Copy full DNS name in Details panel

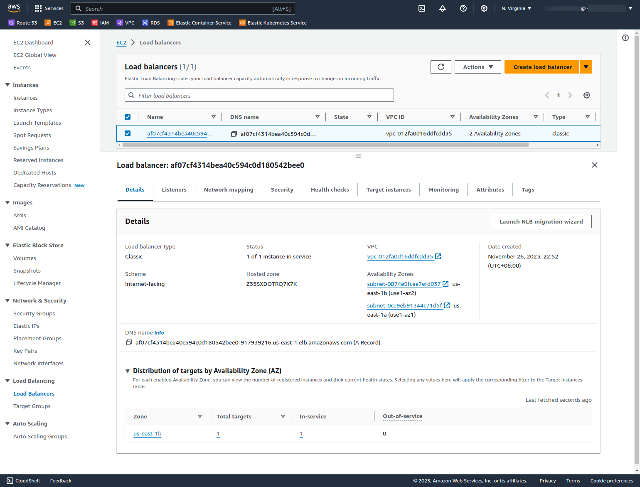click(x=129, y=343)
